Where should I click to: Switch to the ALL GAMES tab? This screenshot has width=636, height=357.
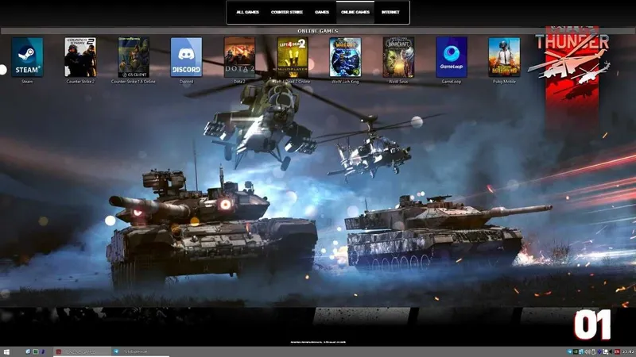coord(247,12)
